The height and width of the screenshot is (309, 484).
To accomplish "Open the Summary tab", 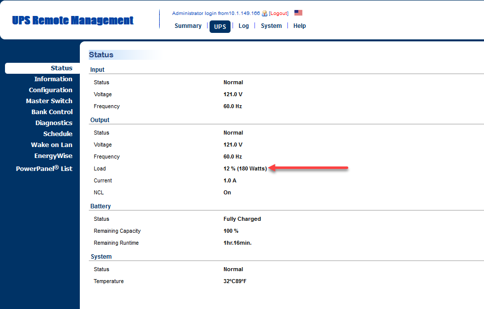I will (188, 26).
